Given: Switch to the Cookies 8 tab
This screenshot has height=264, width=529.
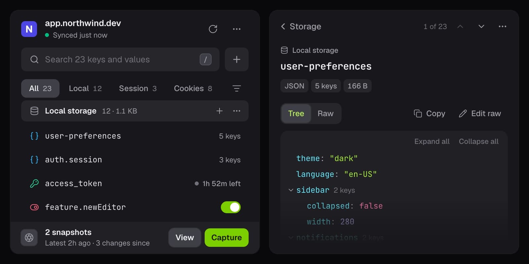Looking at the screenshot, I should pos(193,88).
